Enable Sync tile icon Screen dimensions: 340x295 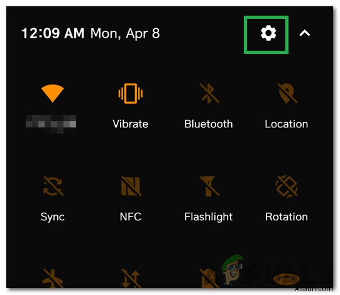[53, 186]
